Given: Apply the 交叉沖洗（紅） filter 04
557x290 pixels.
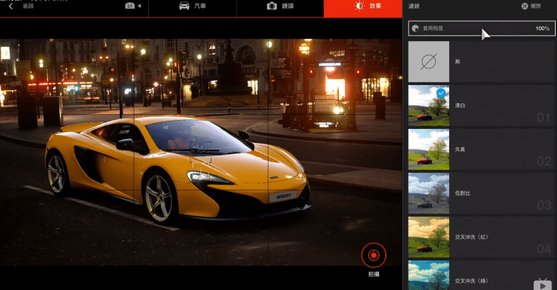Looking at the screenshot, I should (481, 237).
